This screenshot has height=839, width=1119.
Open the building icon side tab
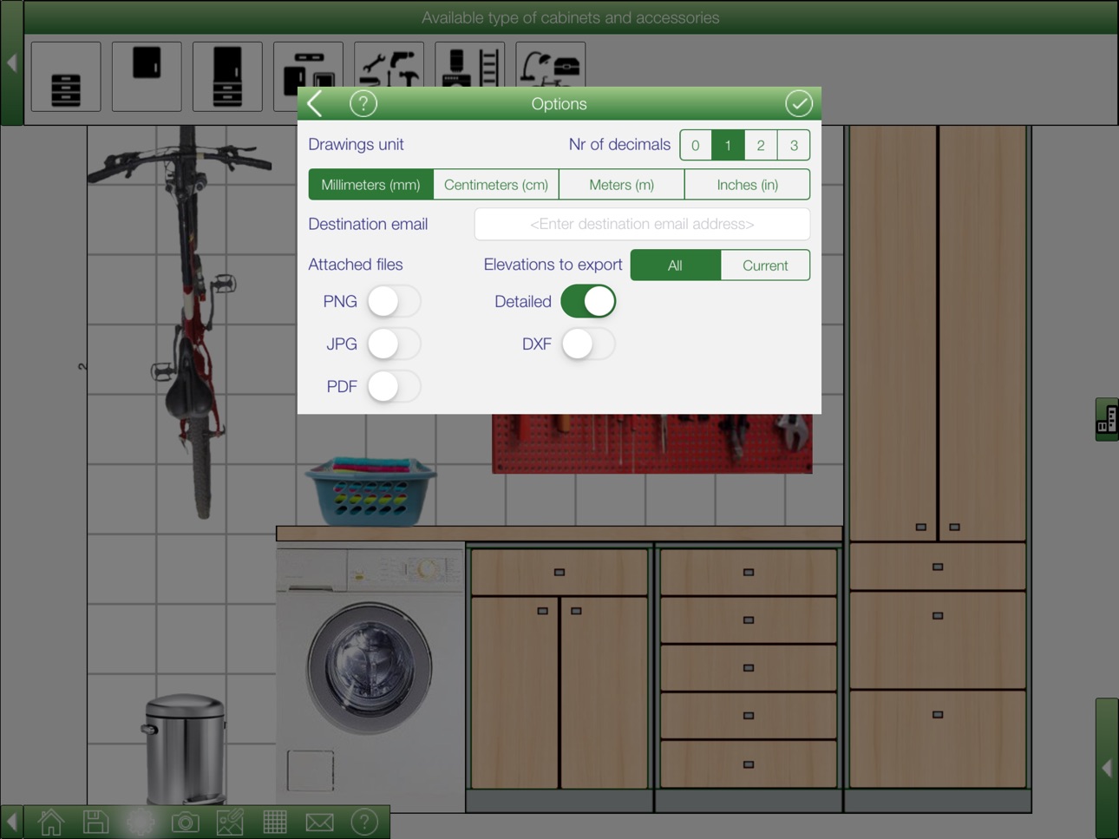click(x=1107, y=420)
